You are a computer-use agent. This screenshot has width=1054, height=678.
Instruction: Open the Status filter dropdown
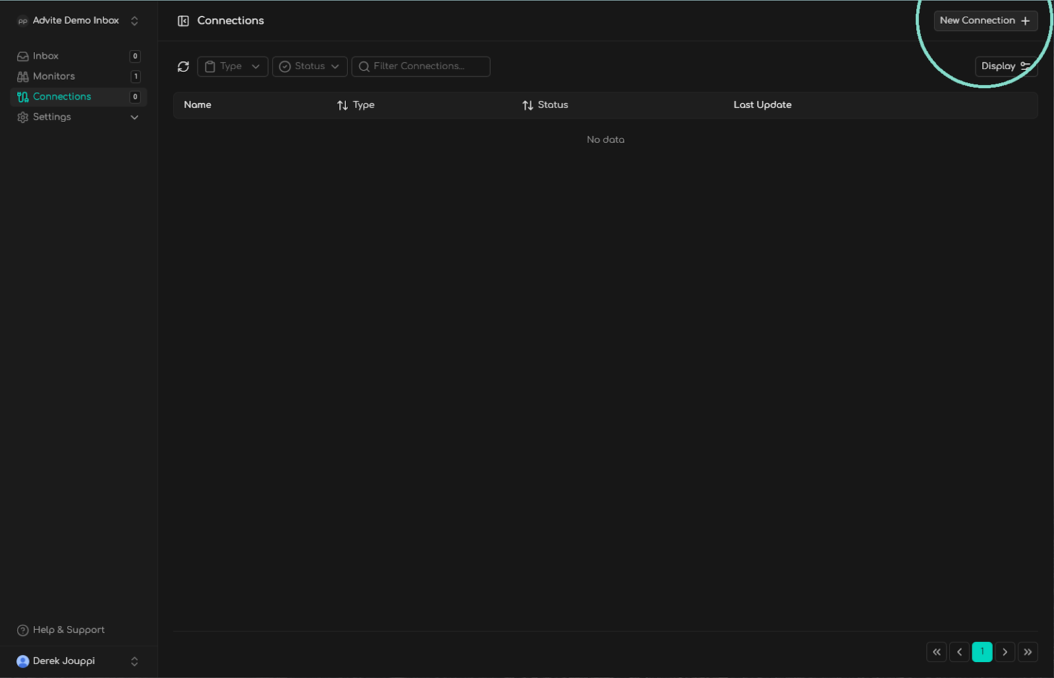[x=310, y=67]
